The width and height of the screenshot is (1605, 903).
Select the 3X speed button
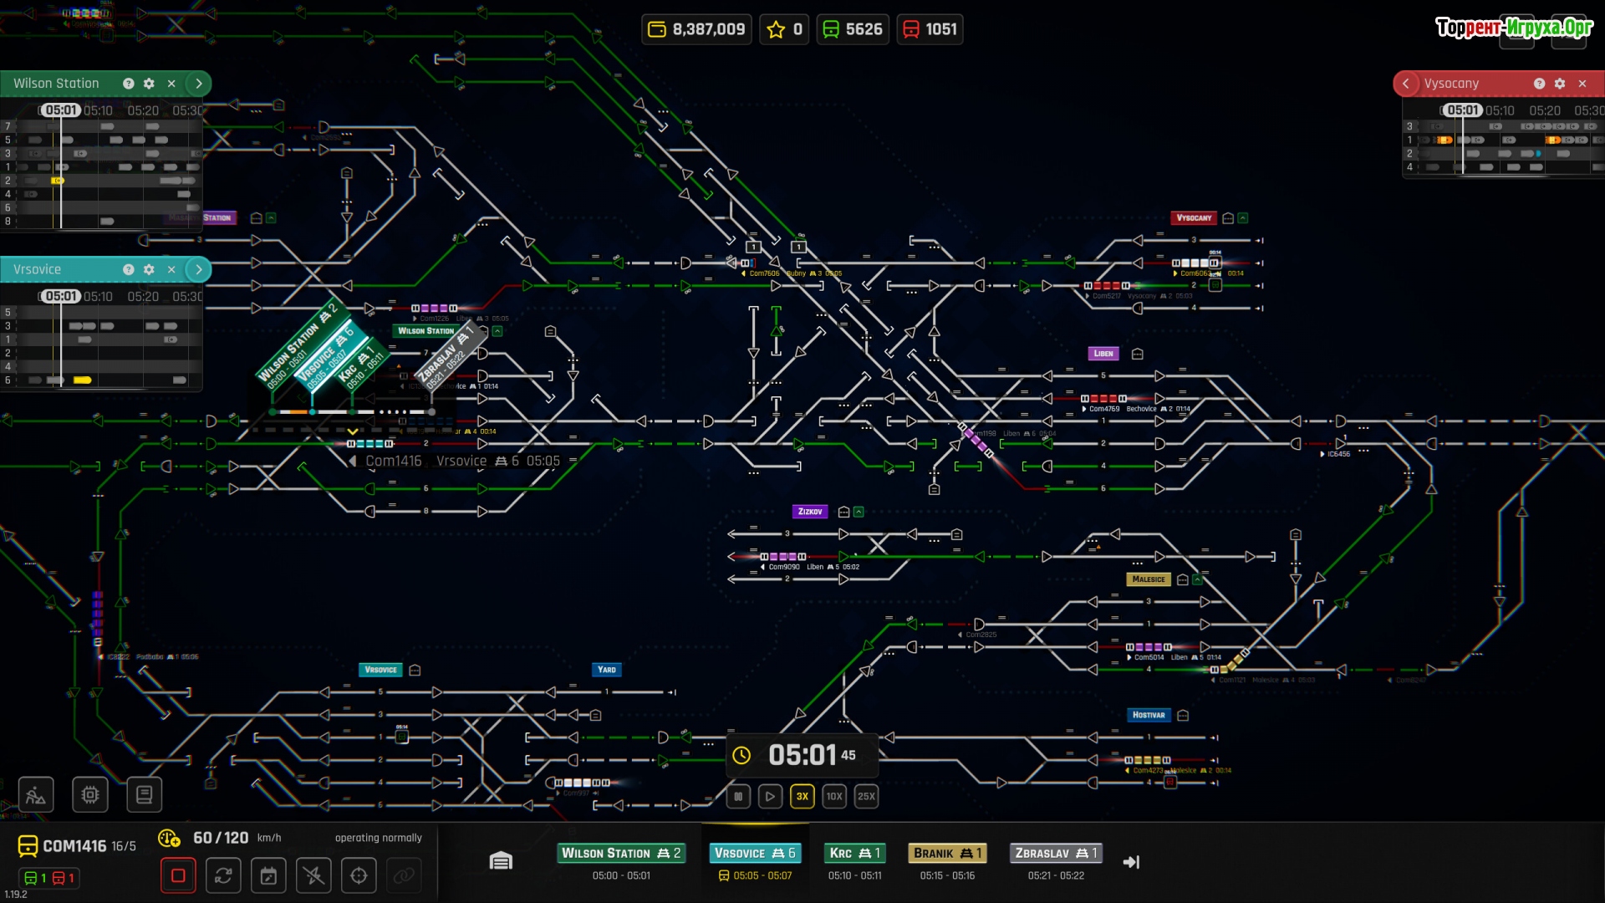[802, 796]
